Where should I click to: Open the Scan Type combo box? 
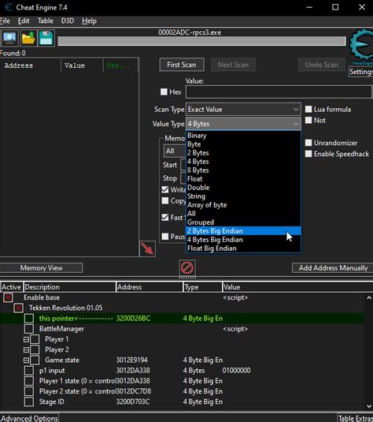point(243,110)
